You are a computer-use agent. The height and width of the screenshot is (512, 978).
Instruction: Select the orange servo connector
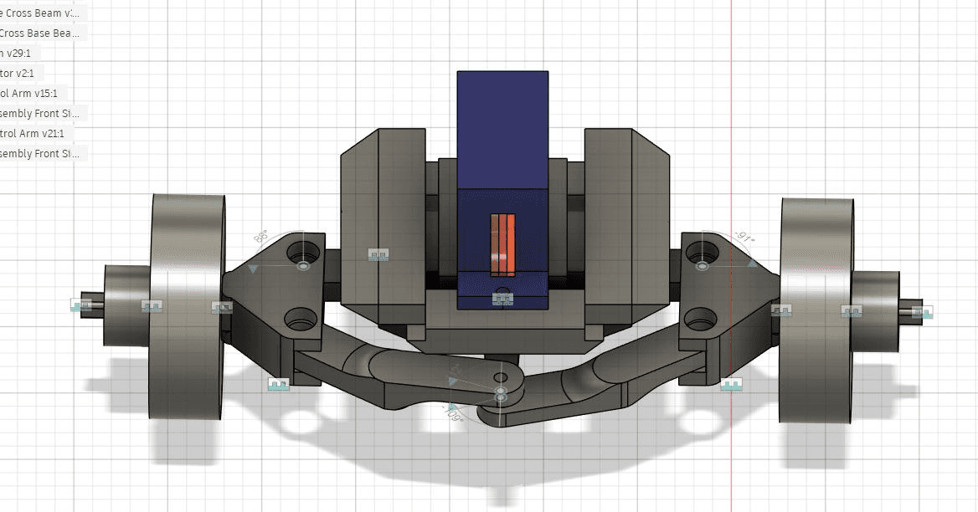502,245
